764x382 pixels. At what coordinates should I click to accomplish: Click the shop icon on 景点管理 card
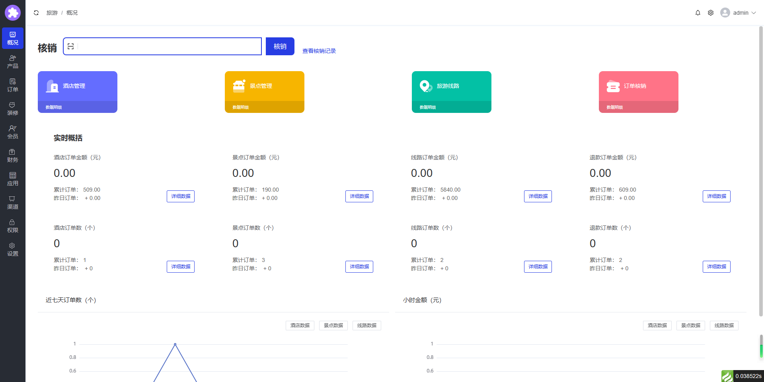pyautogui.click(x=239, y=86)
